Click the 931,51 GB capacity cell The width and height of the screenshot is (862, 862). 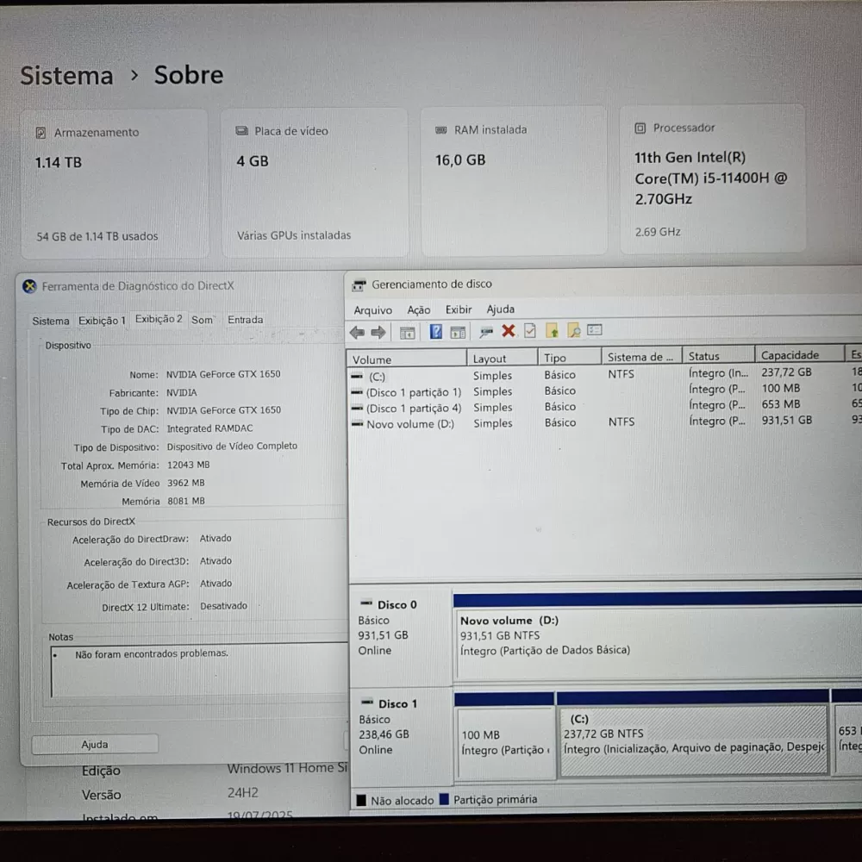787,420
